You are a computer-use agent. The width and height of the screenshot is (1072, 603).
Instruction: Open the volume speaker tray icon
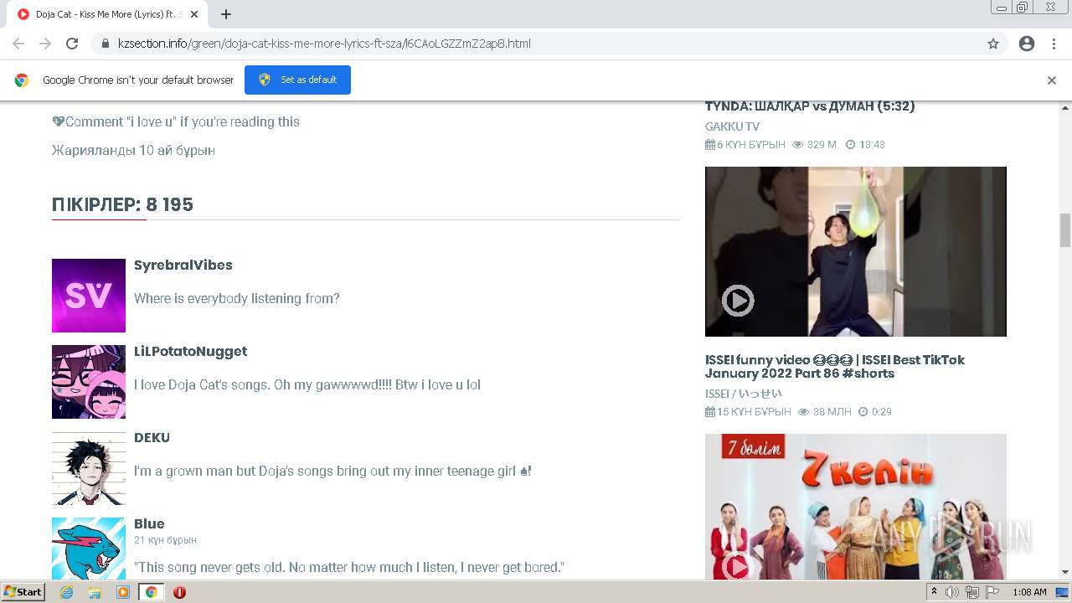pos(952,592)
